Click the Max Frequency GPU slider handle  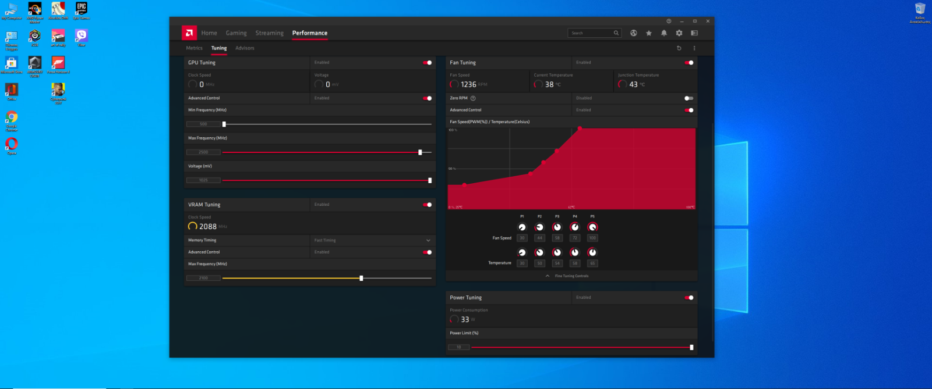pos(420,152)
